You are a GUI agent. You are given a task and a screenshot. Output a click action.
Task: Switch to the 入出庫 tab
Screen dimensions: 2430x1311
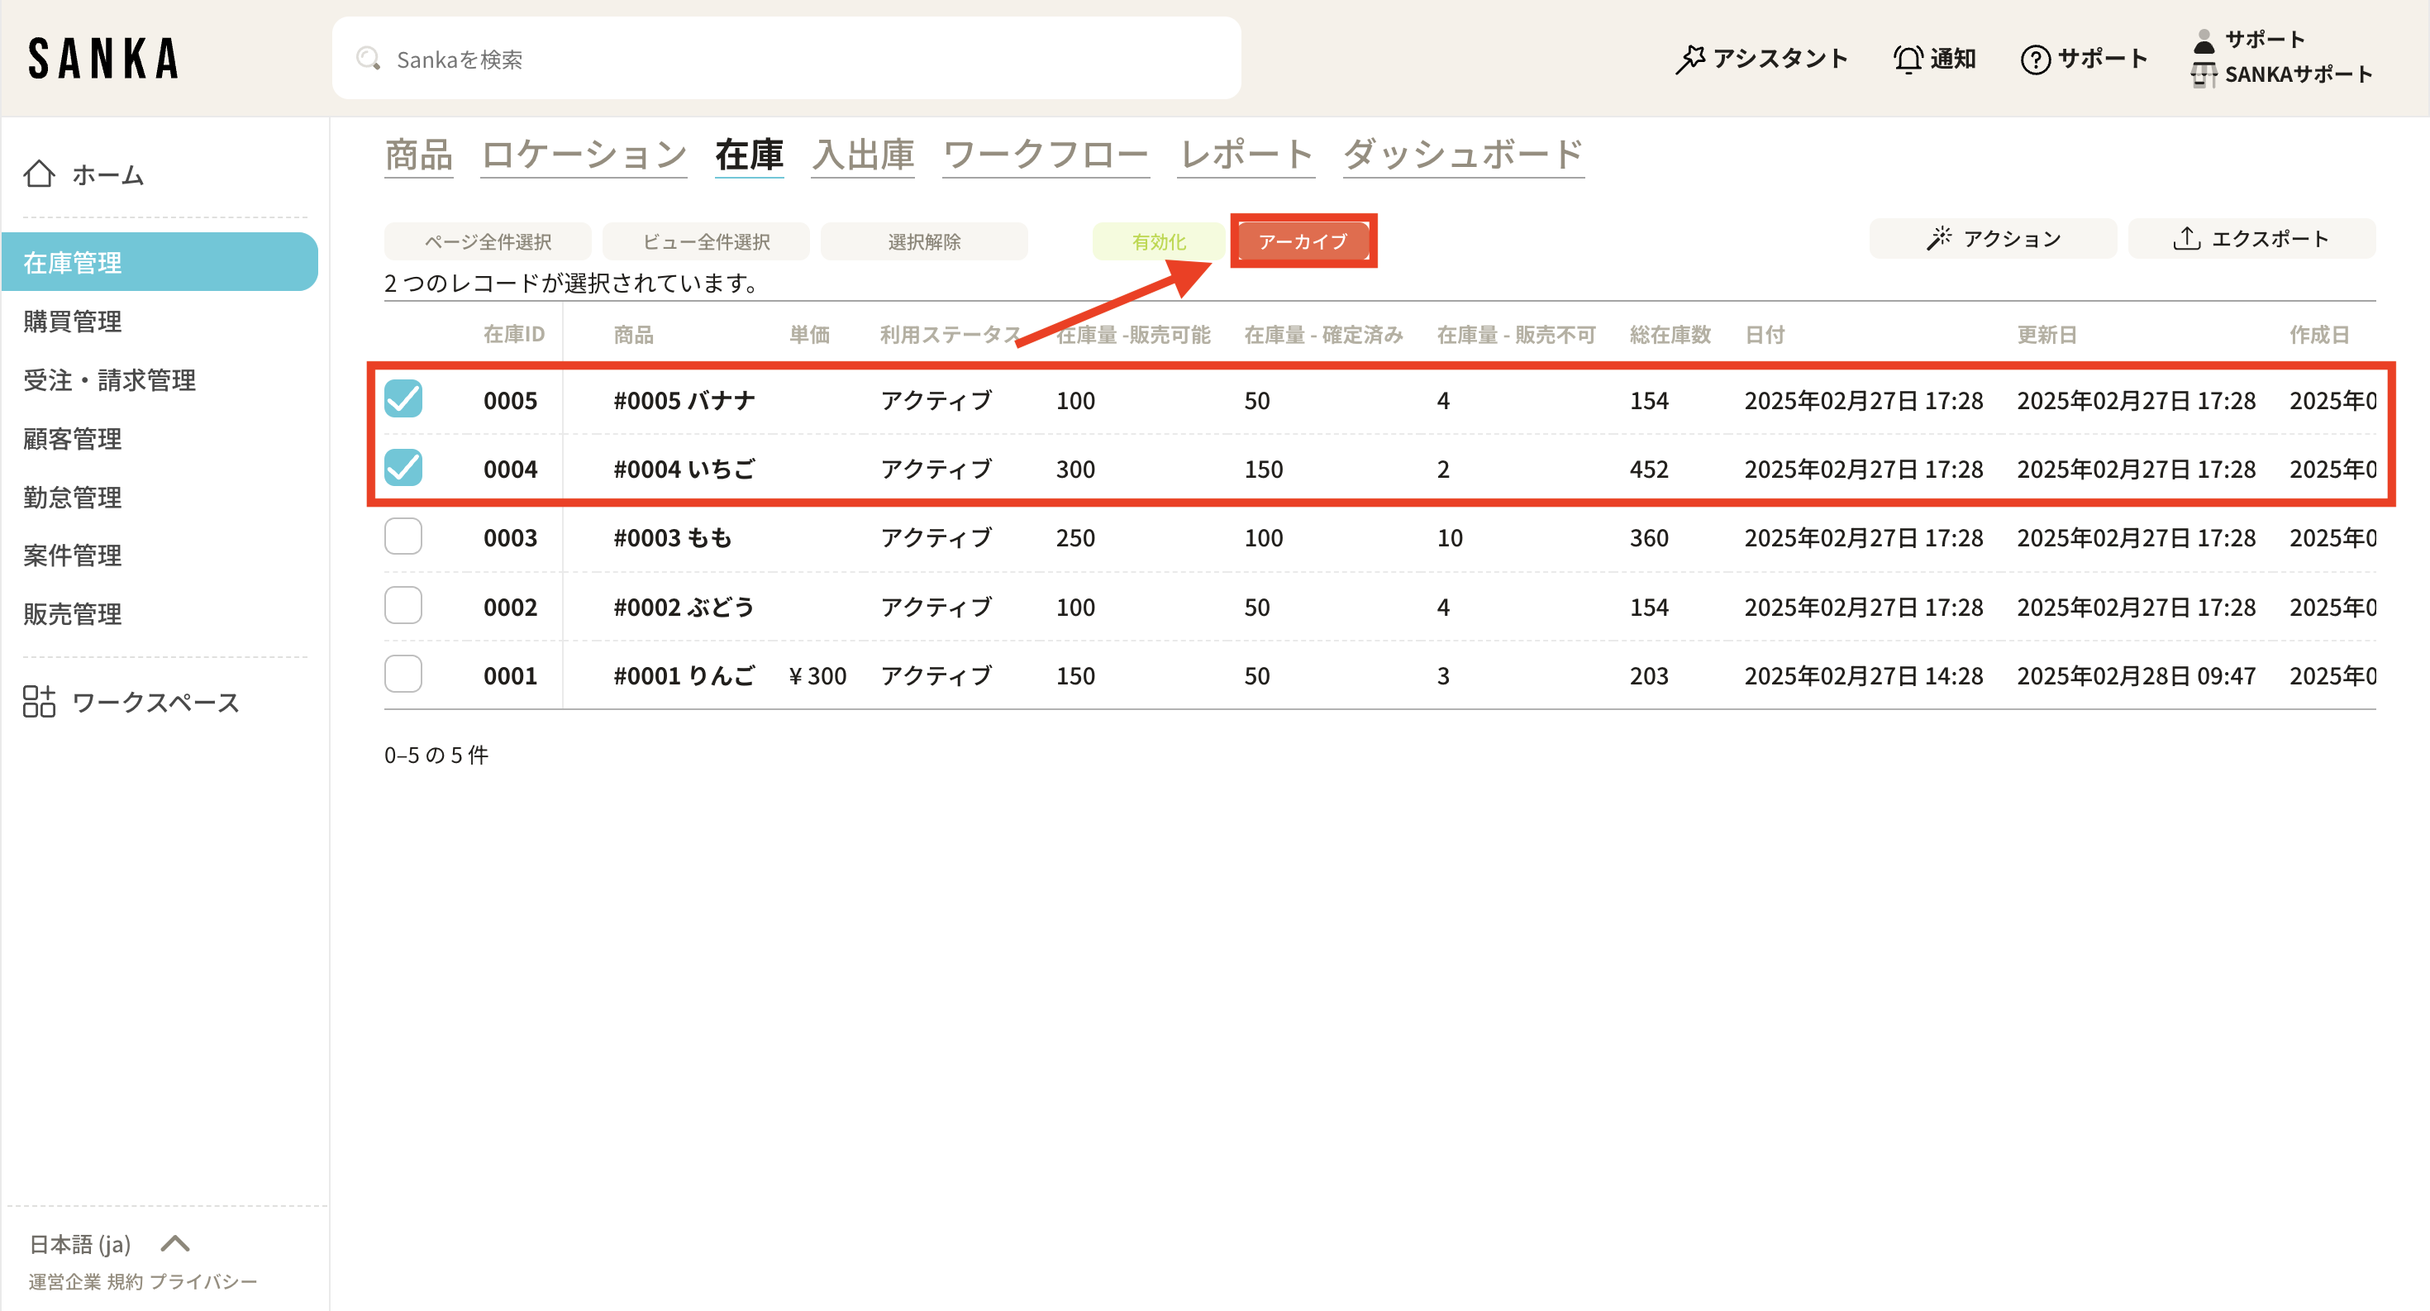coord(863,155)
